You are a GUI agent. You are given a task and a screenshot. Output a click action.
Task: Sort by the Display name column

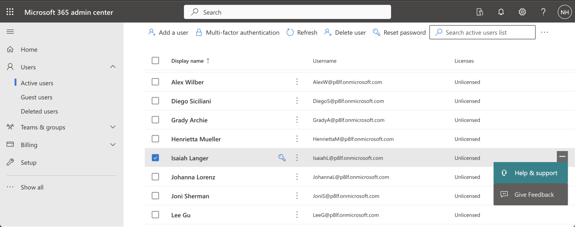coord(187,61)
